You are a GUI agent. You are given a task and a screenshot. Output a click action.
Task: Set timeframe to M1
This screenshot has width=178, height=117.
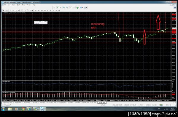pos(36,10)
